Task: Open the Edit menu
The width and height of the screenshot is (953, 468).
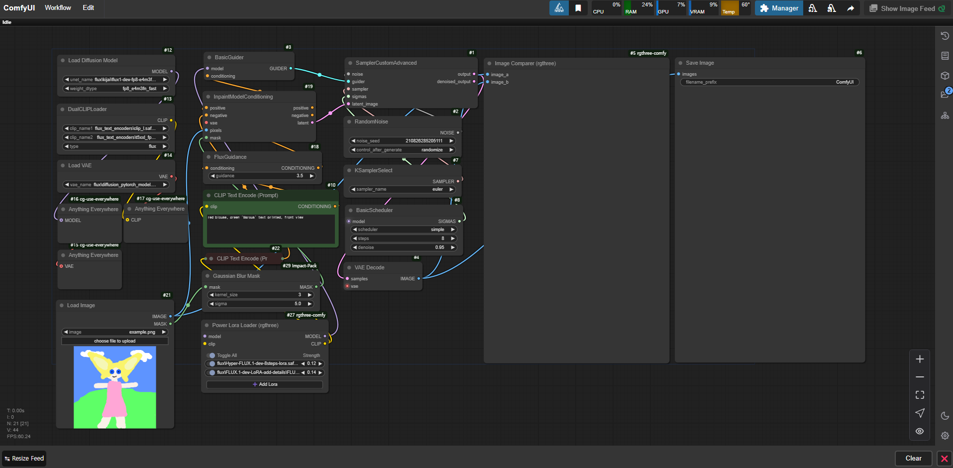Action: click(88, 7)
